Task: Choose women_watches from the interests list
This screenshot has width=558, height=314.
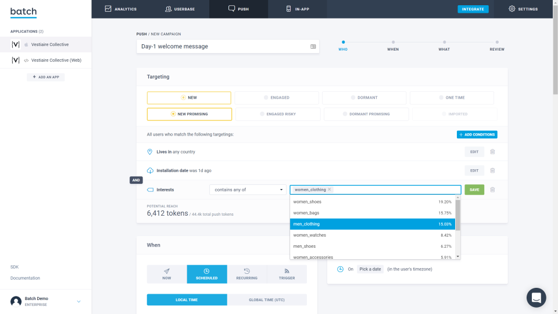Action: [x=372, y=235]
